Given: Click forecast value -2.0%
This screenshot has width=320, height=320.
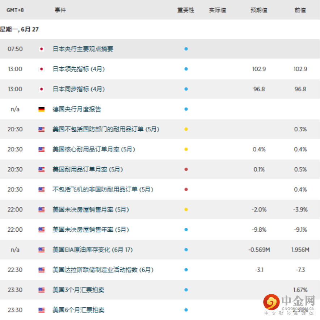Looking at the screenshot, I should point(259,210).
